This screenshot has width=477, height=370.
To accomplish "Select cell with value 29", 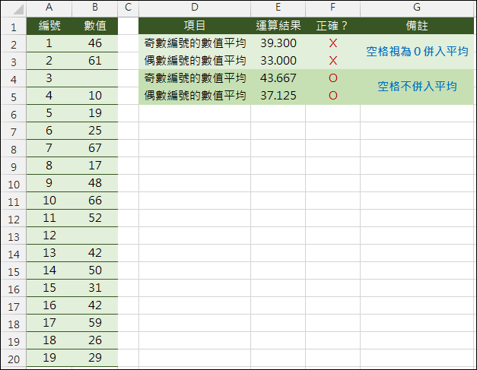I will coord(95,358).
